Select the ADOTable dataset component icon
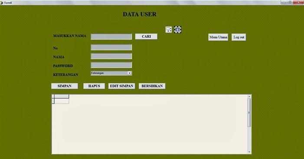This screenshot has height=159, width=304. coord(178,30)
